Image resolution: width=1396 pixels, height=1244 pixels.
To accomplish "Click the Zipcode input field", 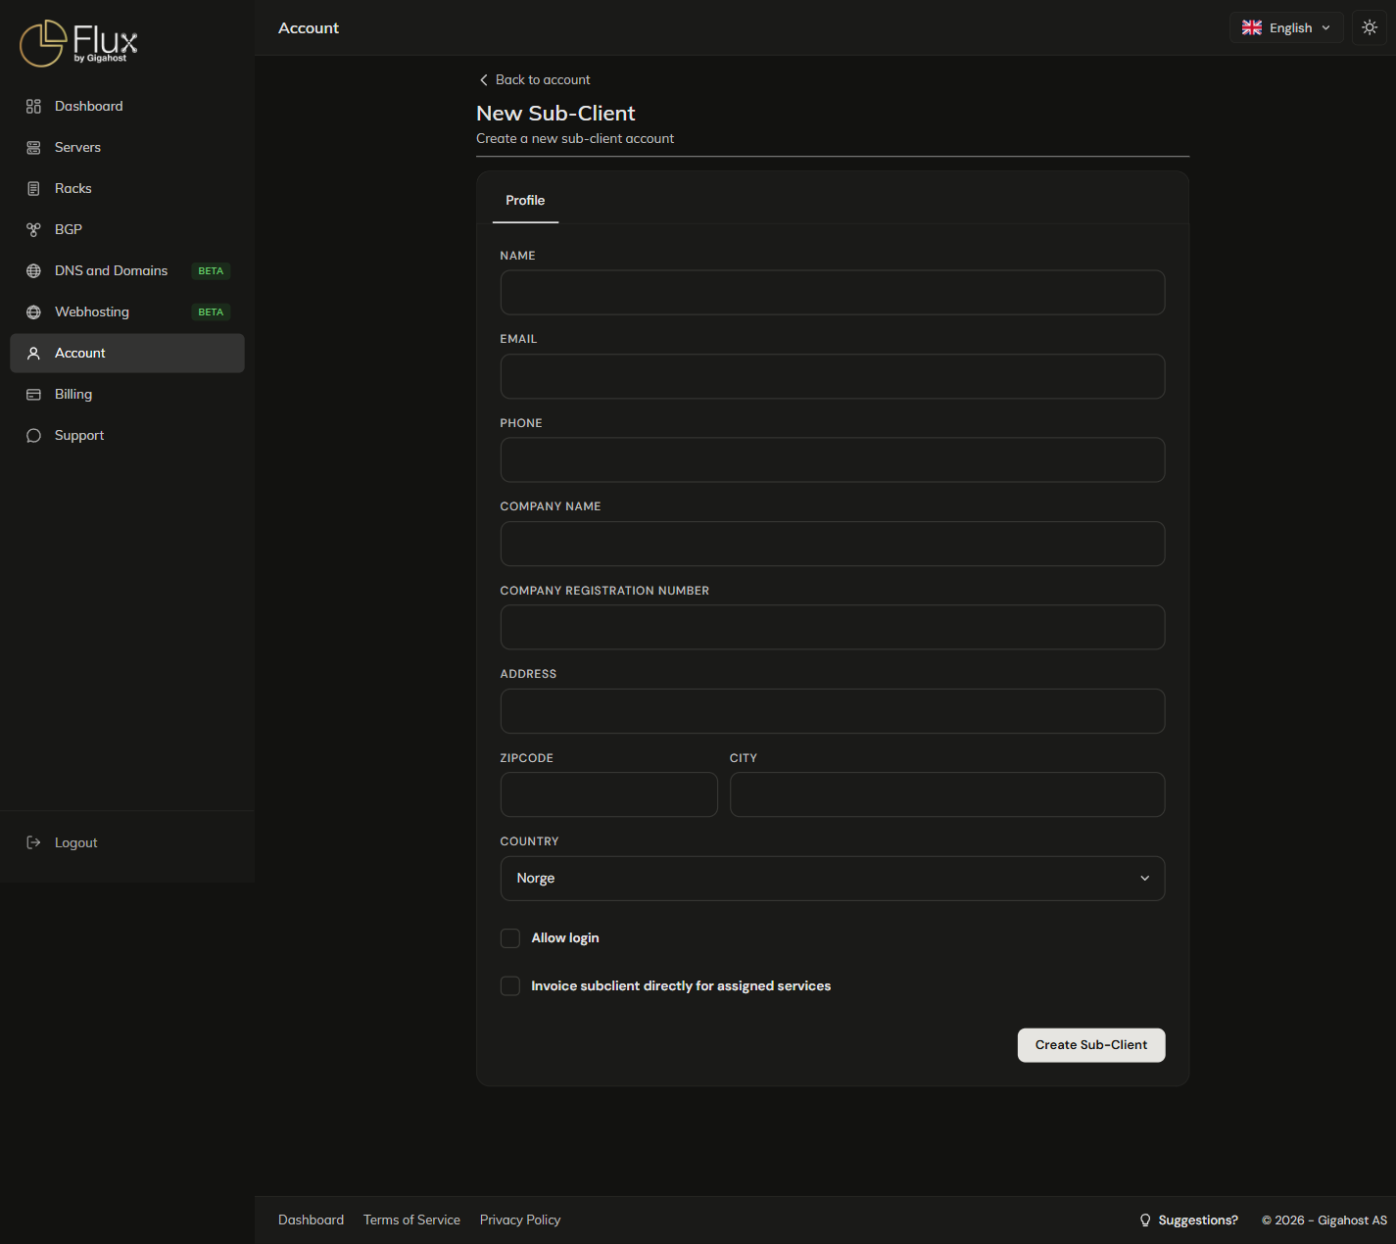I will point(609,794).
